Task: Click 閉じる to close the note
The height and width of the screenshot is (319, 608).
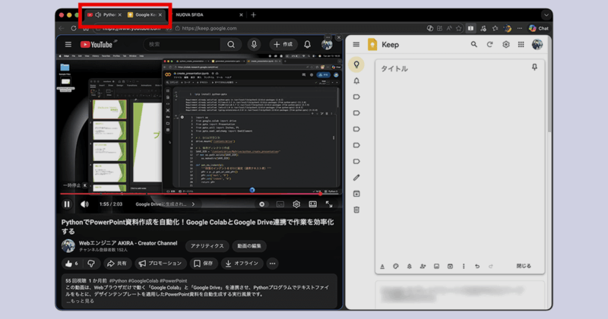Action: pos(524,267)
